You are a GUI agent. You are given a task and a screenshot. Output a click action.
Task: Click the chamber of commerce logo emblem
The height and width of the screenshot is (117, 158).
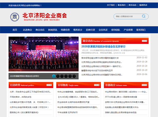click(x=15, y=17)
